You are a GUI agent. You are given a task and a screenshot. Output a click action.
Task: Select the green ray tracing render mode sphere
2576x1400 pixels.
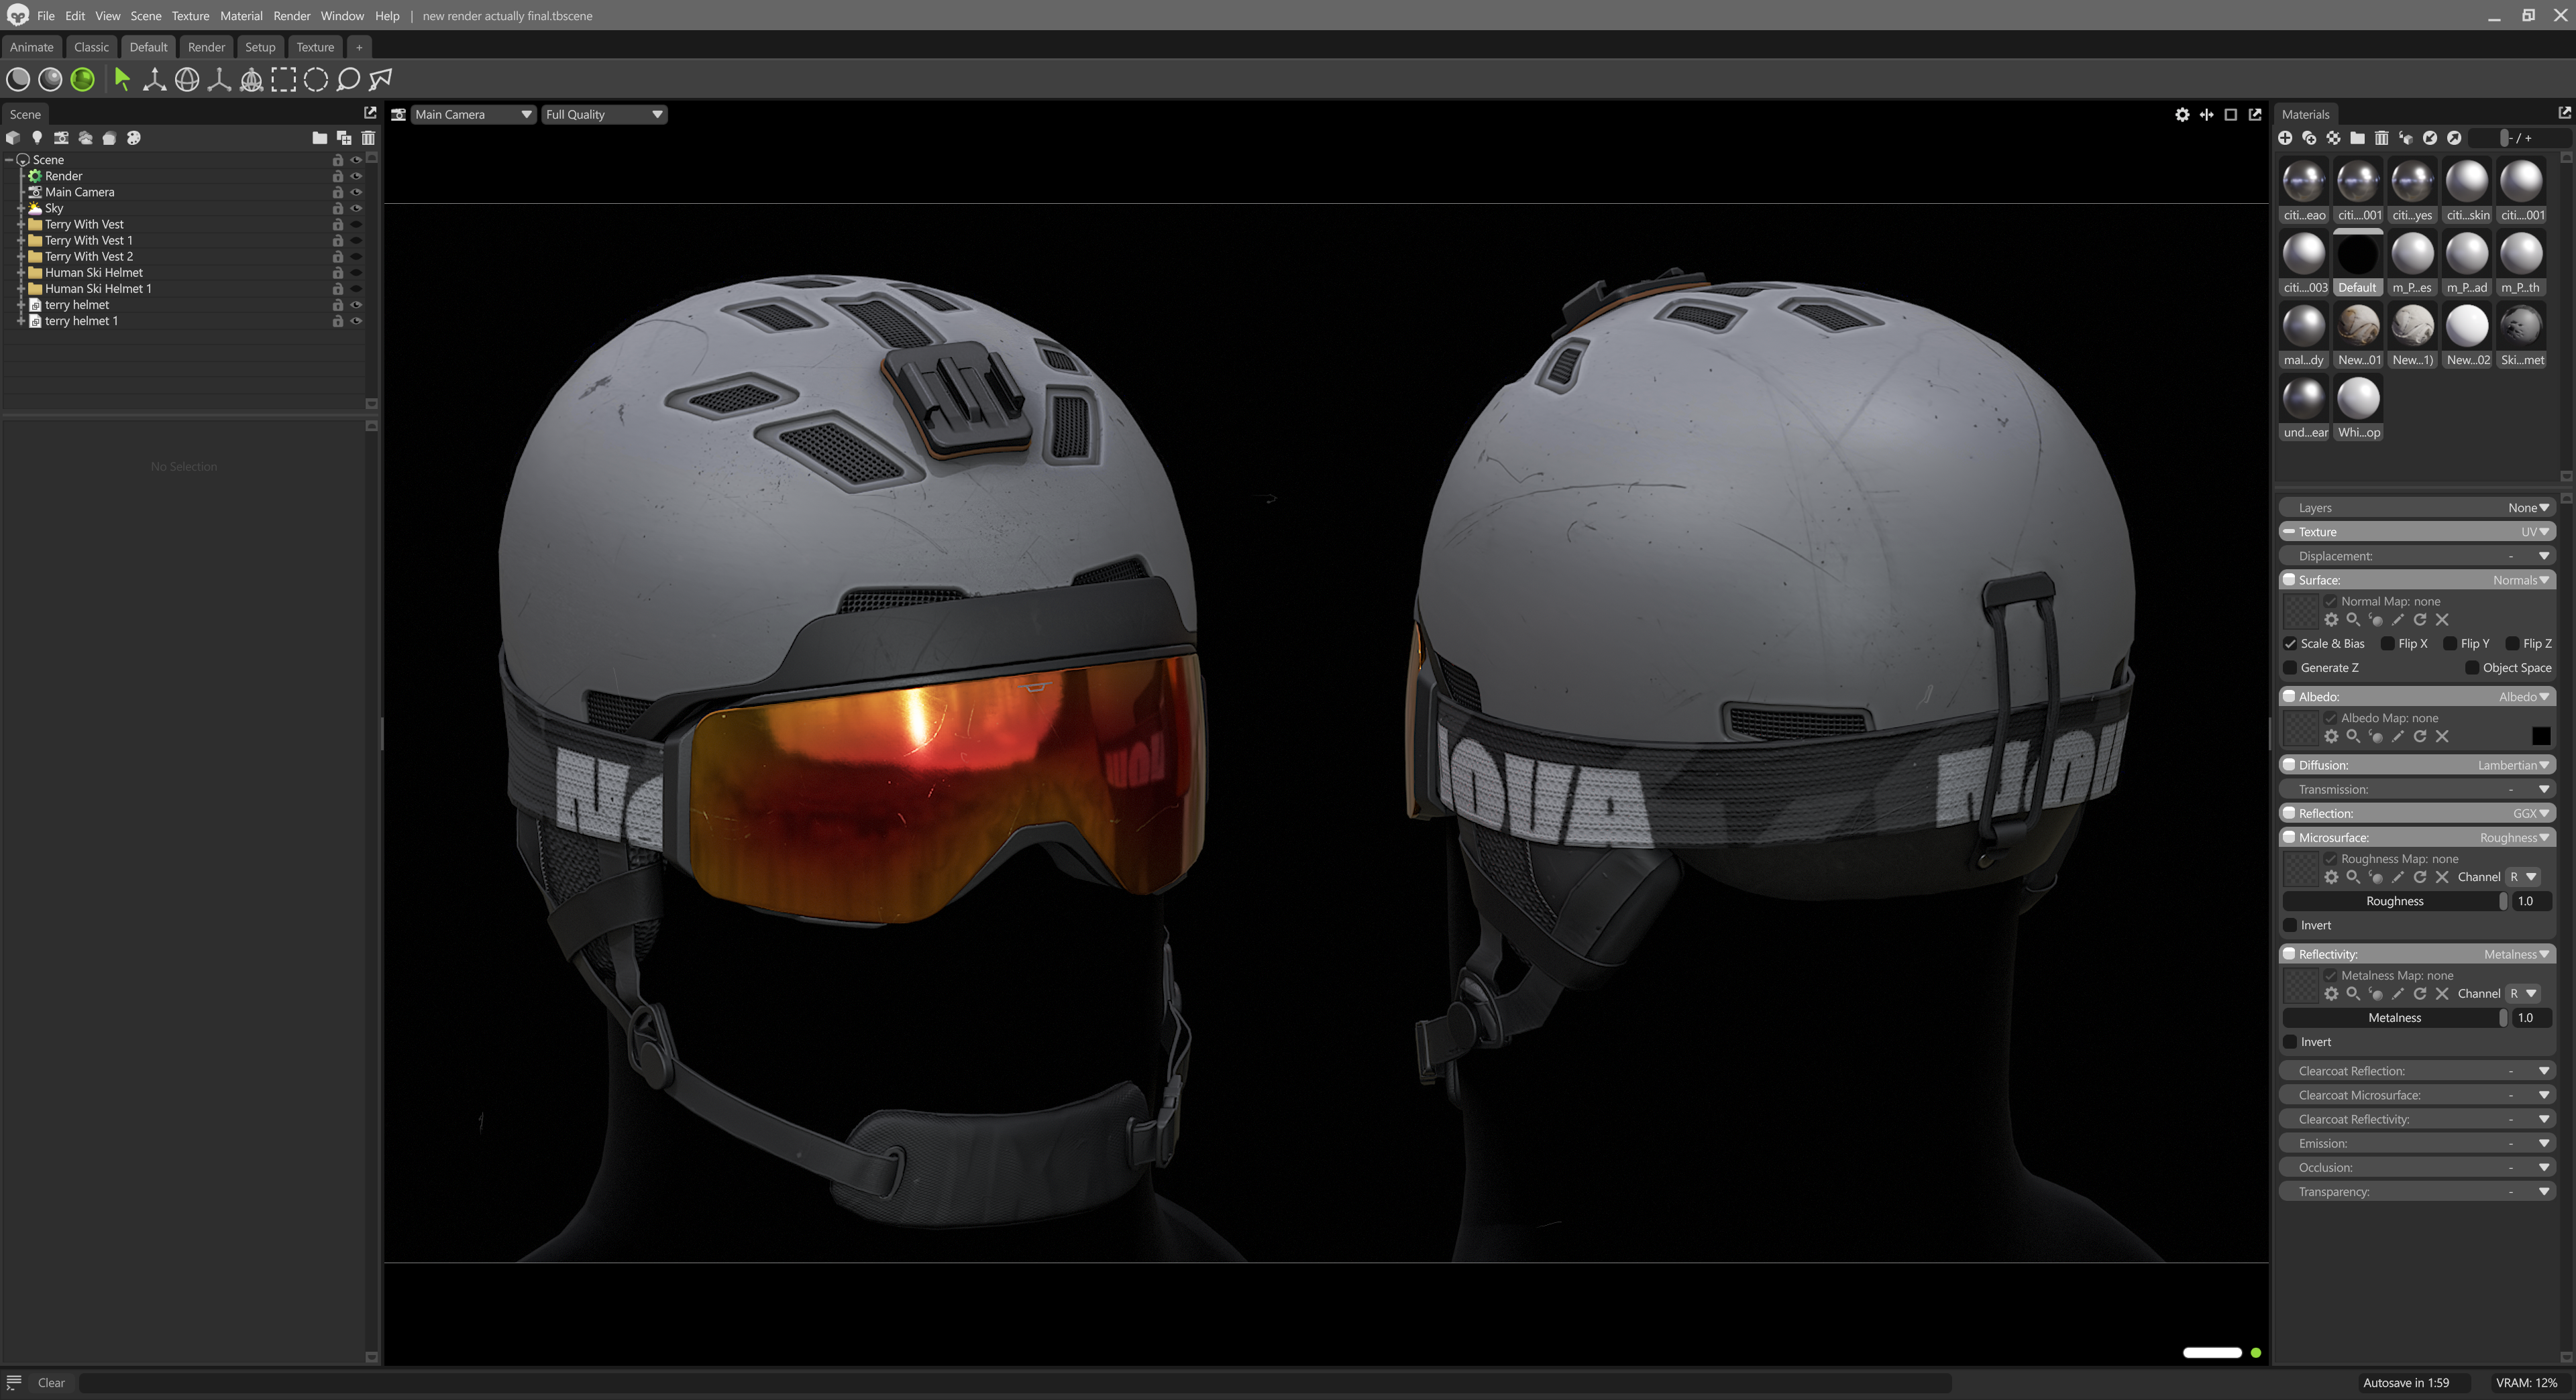(x=82, y=80)
